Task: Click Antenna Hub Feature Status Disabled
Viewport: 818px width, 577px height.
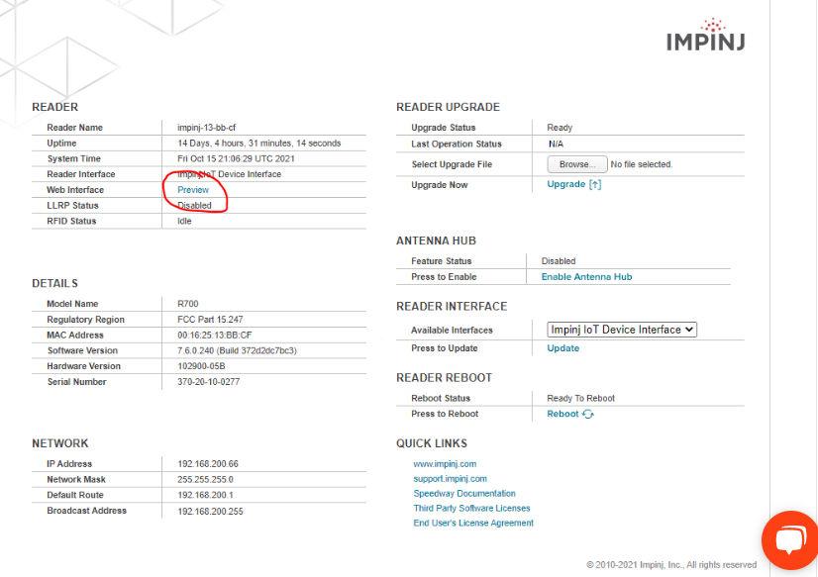Action: 559,261
